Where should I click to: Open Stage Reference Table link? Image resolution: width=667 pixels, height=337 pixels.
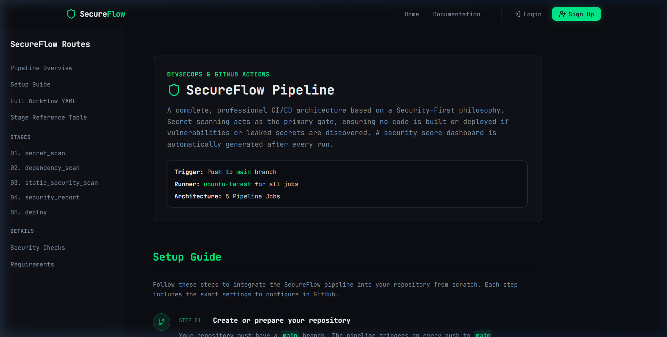[49, 117]
